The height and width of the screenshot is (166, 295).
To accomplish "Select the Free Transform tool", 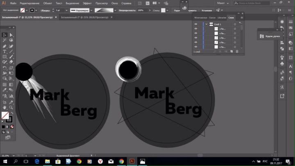I will click(x=11, y=73).
